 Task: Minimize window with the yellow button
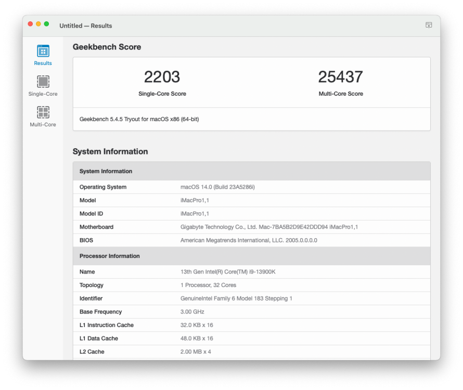click(x=38, y=24)
